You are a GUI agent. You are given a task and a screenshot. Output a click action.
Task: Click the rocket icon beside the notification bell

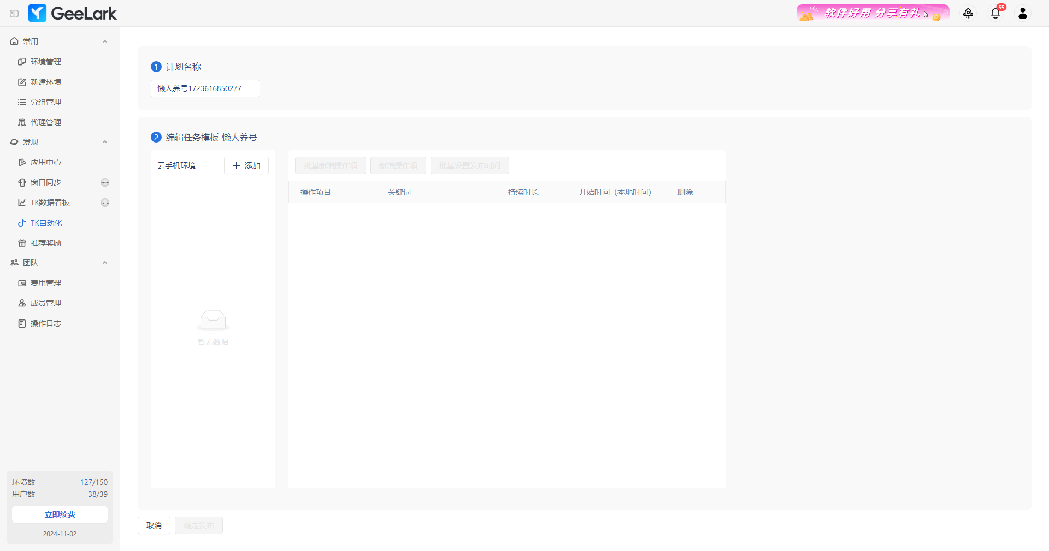968,14
